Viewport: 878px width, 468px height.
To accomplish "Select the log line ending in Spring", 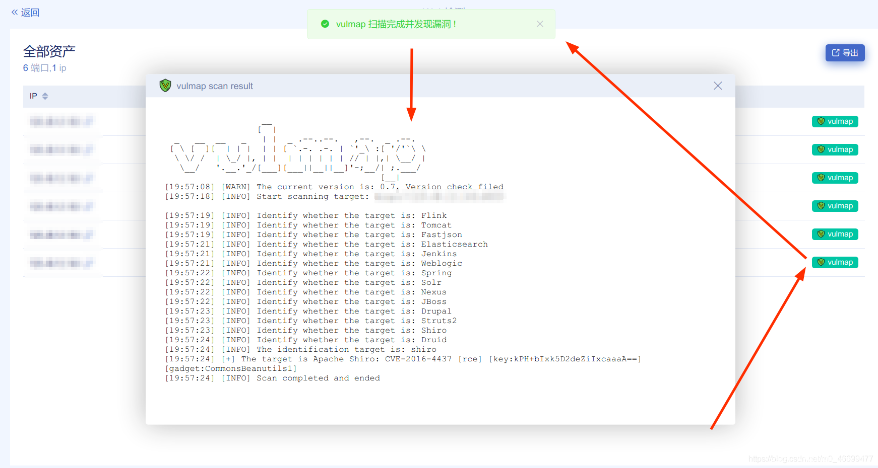I will tap(308, 273).
